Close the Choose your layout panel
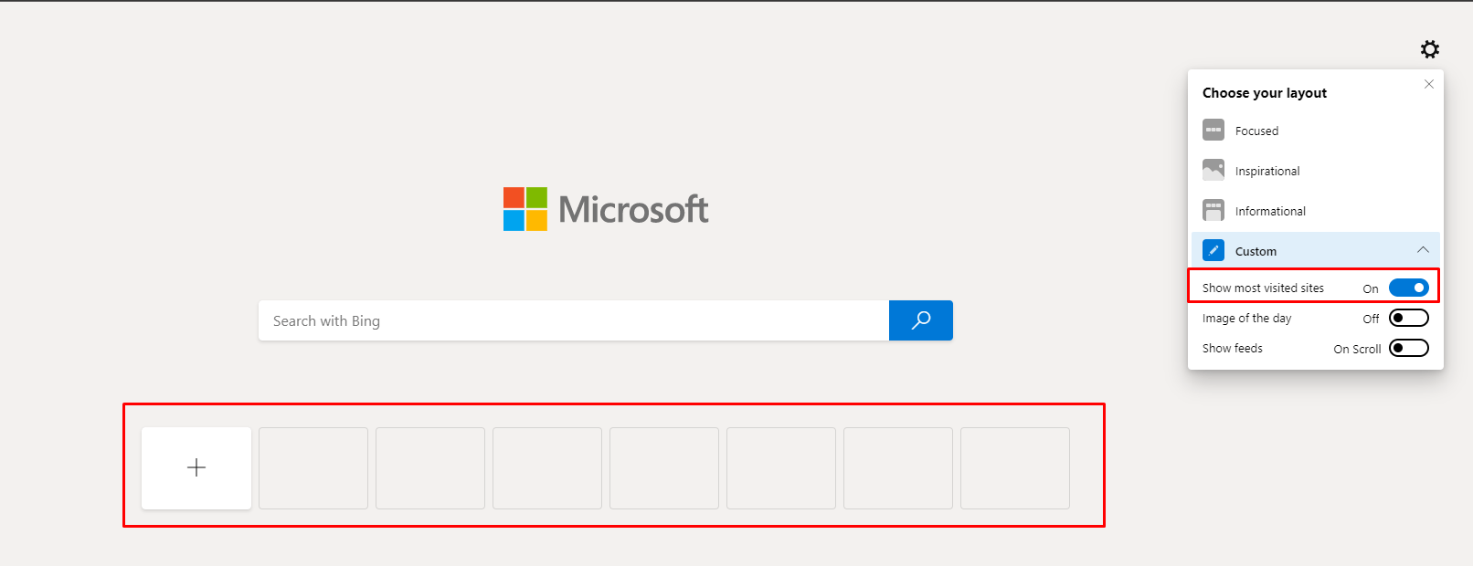 1429,84
